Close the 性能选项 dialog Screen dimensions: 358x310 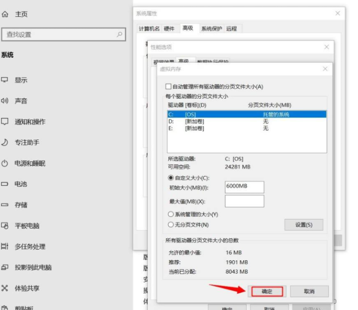(x=327, y=47)
